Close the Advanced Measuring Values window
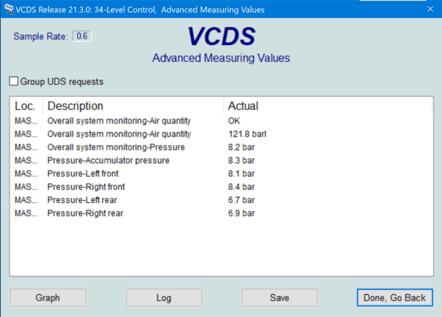Screen dimensions: 442x317 click(430, 9)
